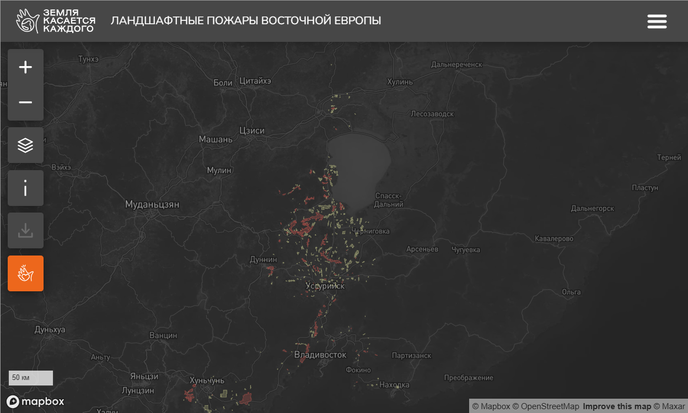Click the Лунцзин town label
688x413 pixels.
[138, 390]
